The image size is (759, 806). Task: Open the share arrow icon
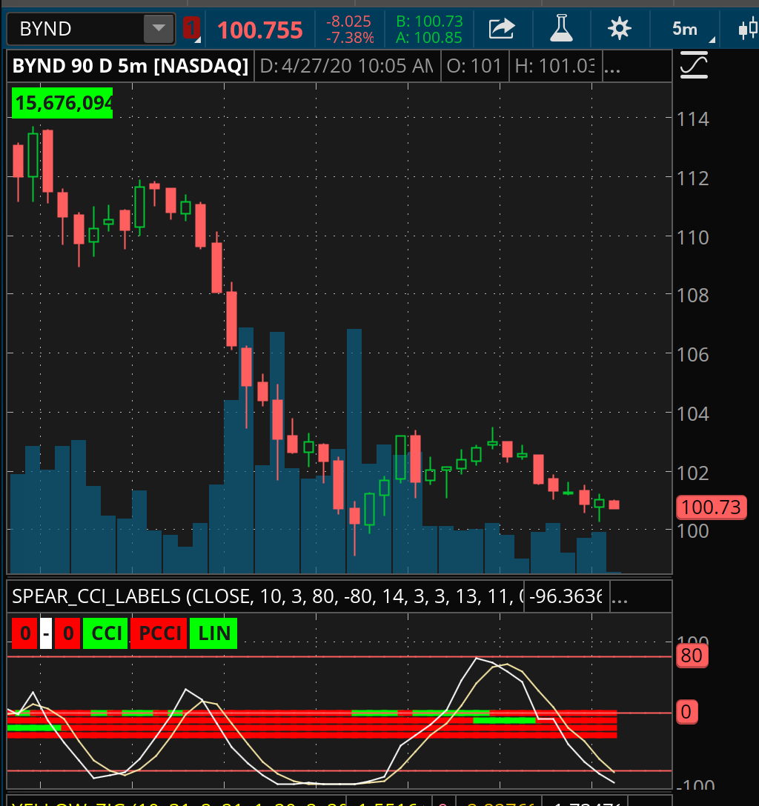pyautogui.click(x=501, y=29)
